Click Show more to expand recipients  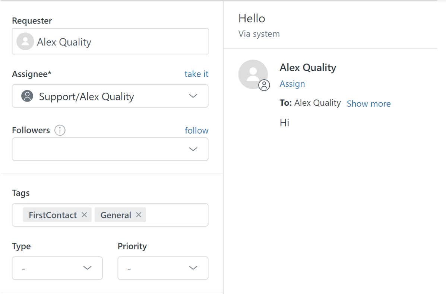[368, 104]
